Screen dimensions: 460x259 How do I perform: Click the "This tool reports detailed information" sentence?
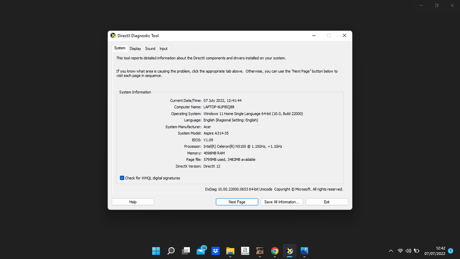201,58
